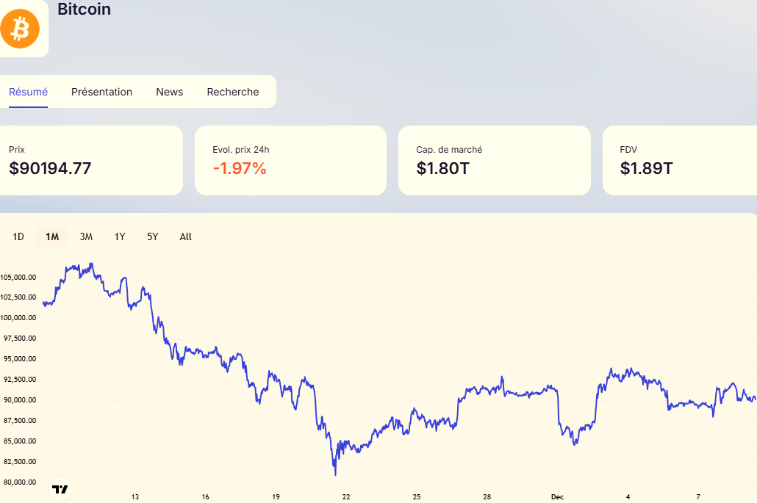Open the Présentation tab
Screen dimensions: 757x503
click(x=101, y=92)
